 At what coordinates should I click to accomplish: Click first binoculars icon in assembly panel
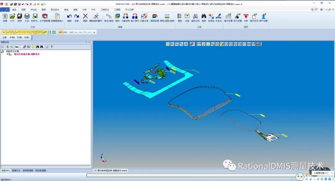click(x=38, y=47)
